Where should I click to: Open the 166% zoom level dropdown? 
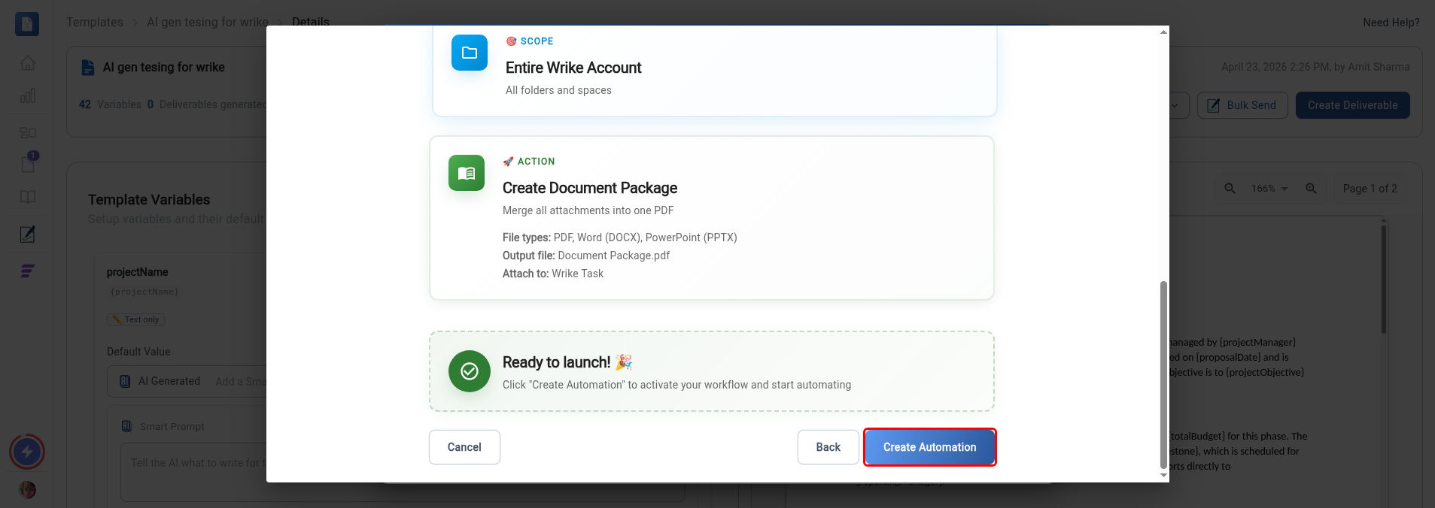coord(1269,189)
